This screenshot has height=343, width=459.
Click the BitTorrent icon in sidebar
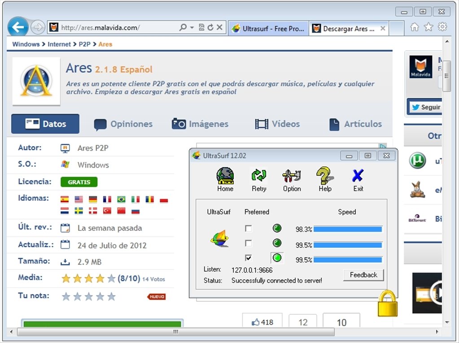tap(417, 218)
